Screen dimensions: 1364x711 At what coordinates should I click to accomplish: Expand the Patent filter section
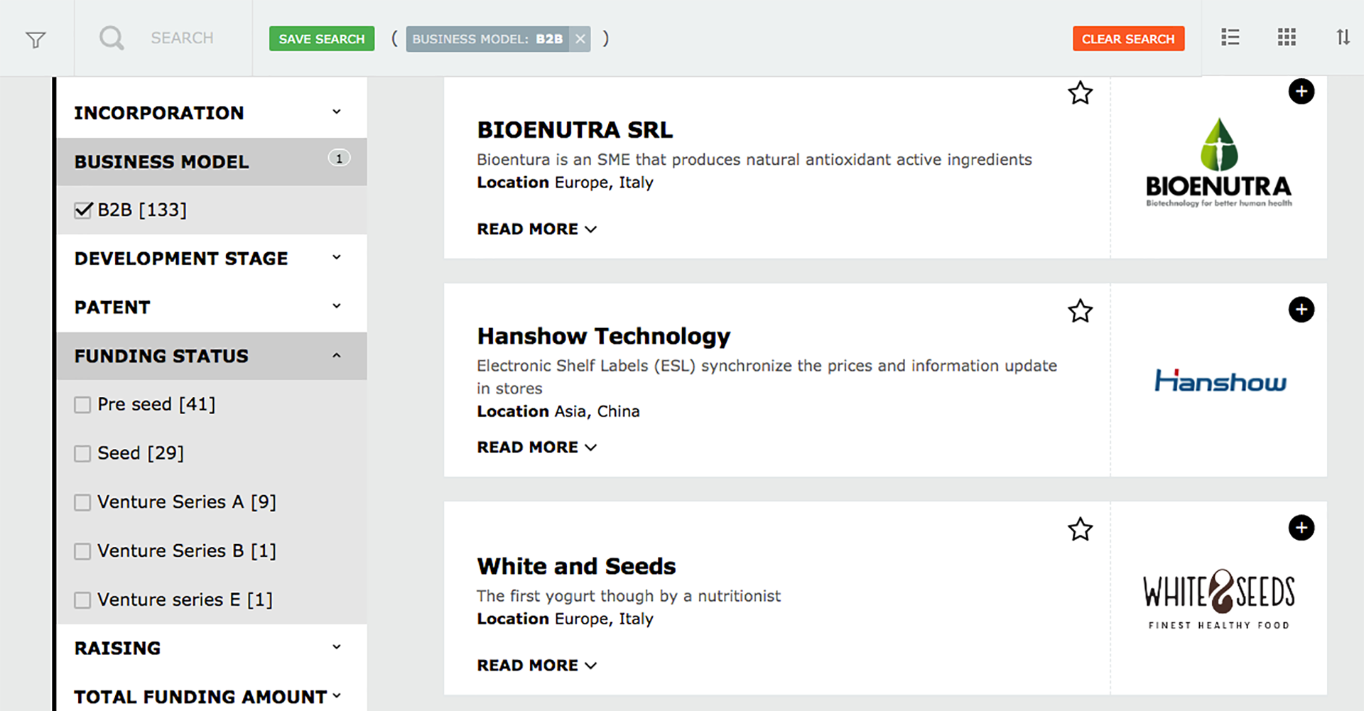click(x=212, y=308)
